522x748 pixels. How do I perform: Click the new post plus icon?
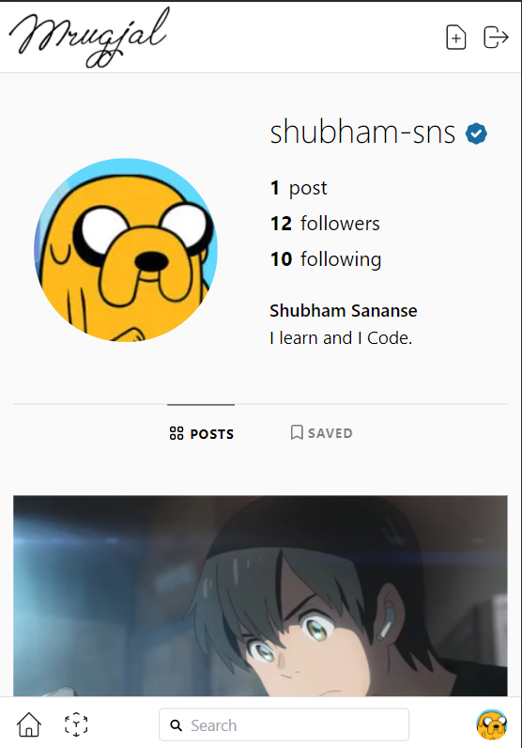(455, 38)
